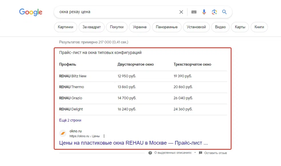Click the 'Двустворчатое окно' column header
The width and height of the screenshot is (281, 166).
point(136,64)
